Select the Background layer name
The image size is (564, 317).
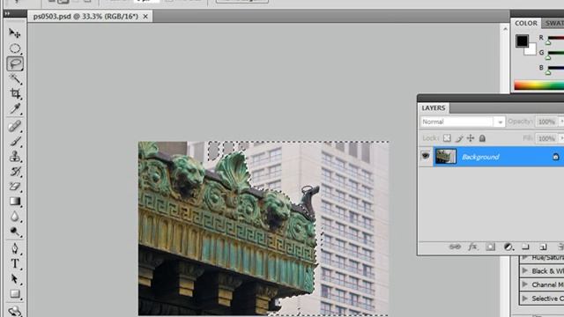[x=480, y=157]
